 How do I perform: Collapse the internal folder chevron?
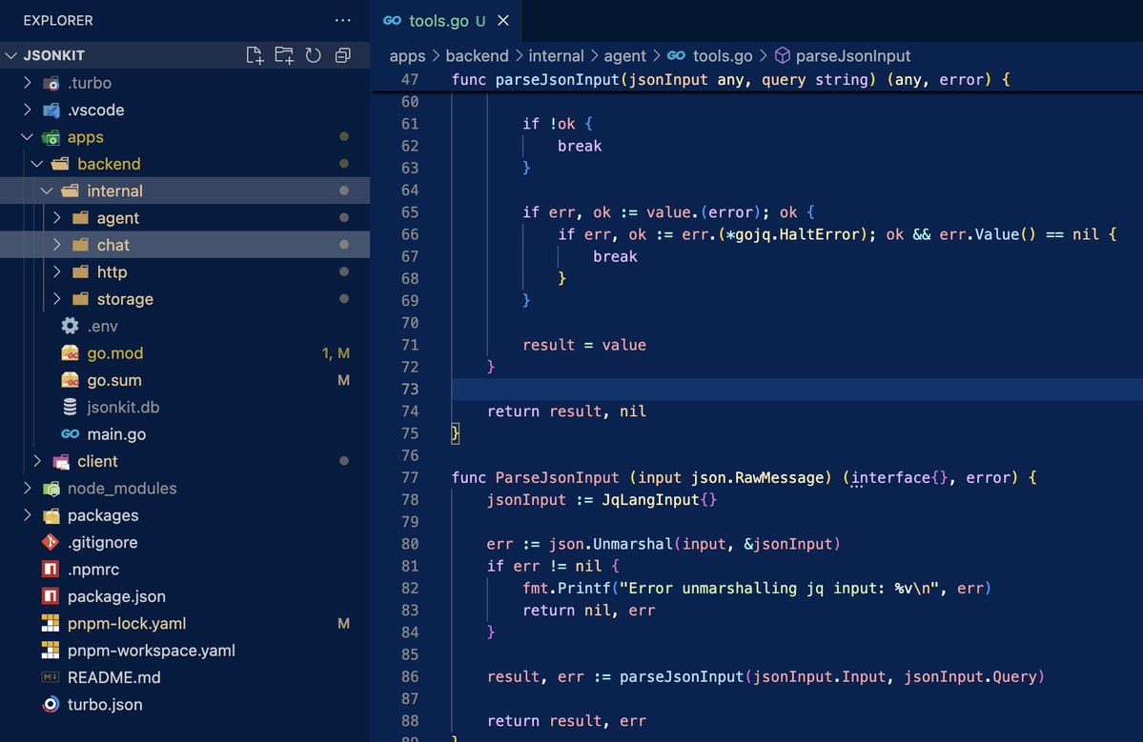[x=47, y=191]
